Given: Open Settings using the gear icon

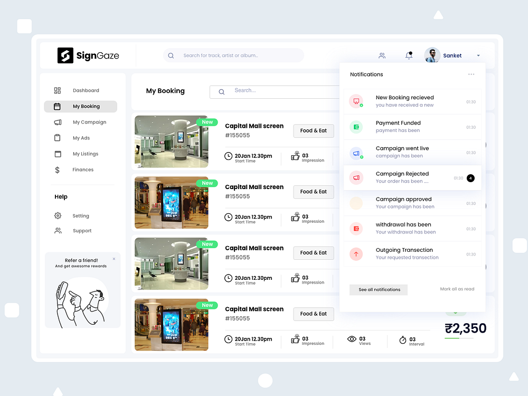Looking at the screenshot, I should [x=57, y=215].
